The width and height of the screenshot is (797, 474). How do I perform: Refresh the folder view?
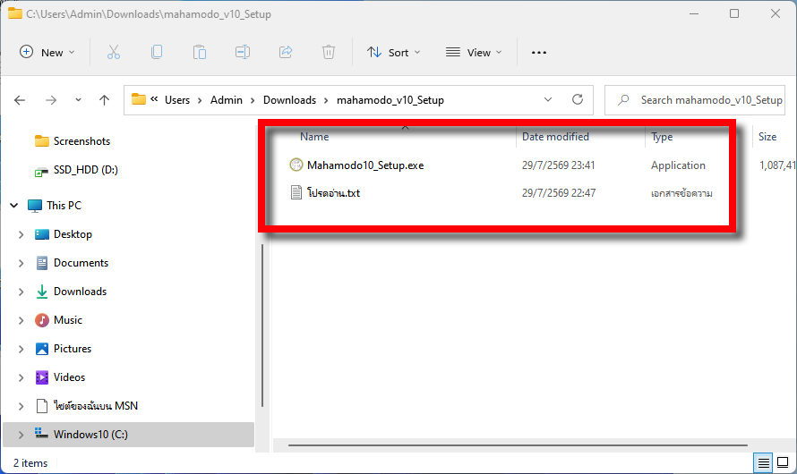(578, 99)
